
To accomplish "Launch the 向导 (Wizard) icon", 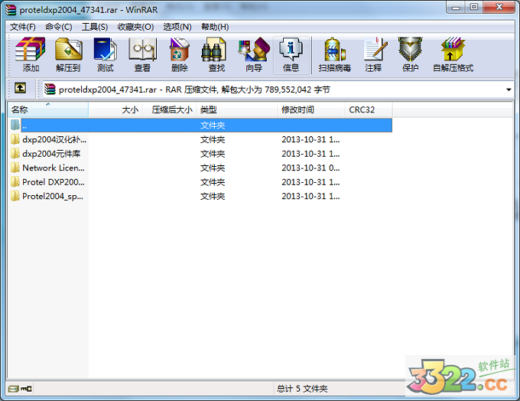I will (x=254, y=50).
